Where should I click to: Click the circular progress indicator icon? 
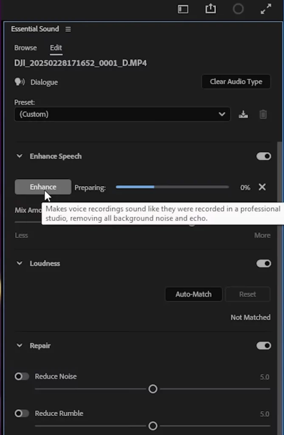[x=238, y=9]
